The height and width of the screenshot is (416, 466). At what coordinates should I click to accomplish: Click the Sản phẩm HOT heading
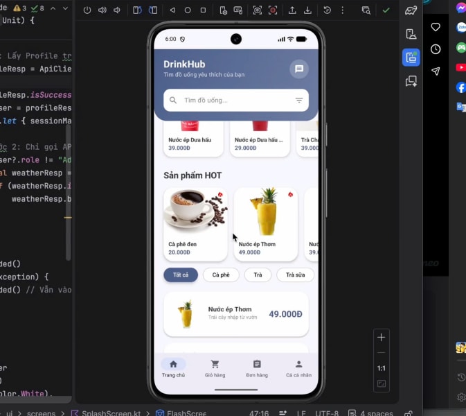tap(192, 175)
